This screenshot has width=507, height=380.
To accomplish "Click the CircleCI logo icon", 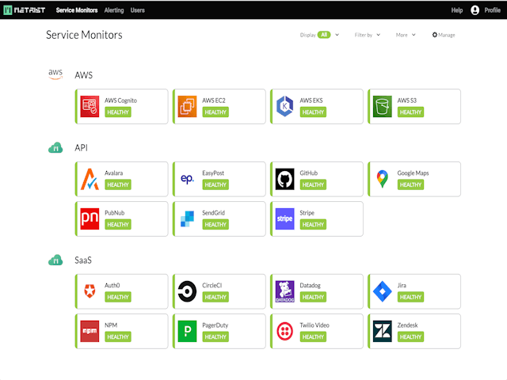I will pyautogui.click(x=187, y=291).
